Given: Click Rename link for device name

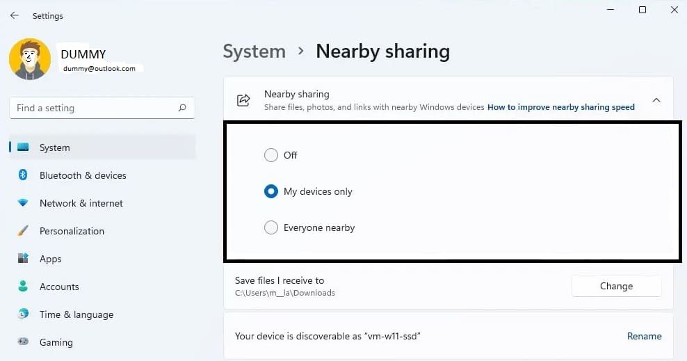Looking at the screenshot, I should click(x=644, y=336).
